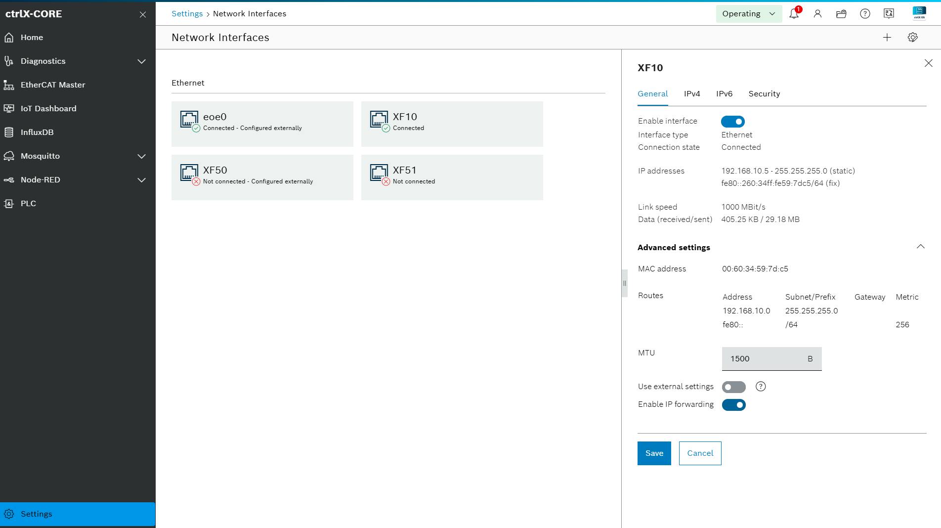Click the route address 192.168.10.0

coord(746,311)
